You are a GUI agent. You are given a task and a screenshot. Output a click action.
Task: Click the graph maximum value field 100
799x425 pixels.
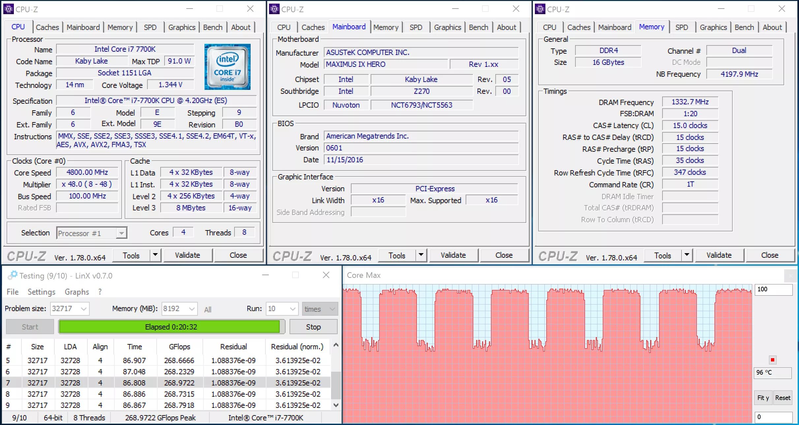[773, 289]
